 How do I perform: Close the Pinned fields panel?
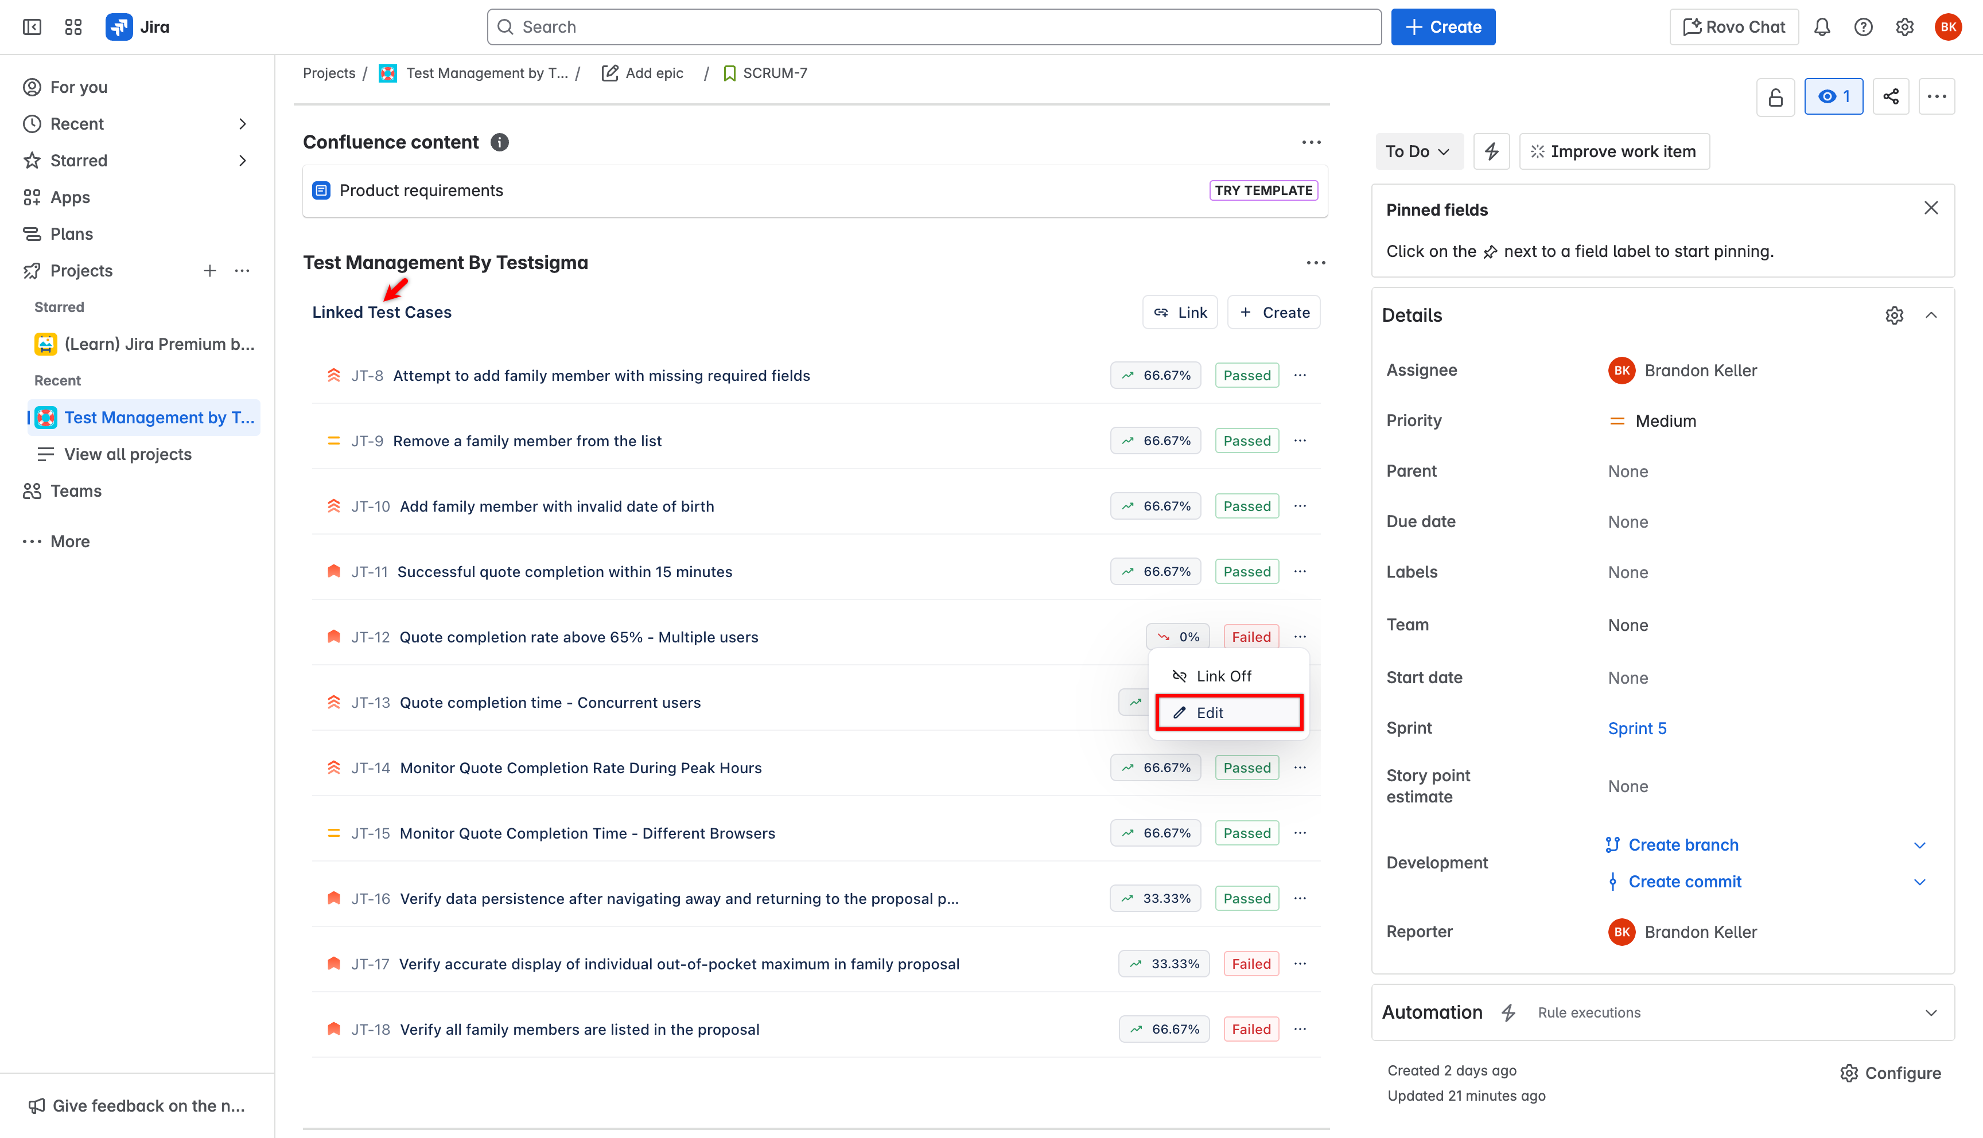1931,208
